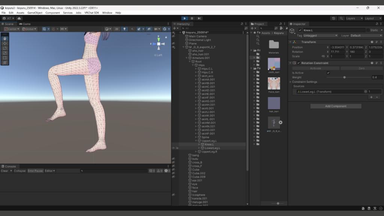Open the Layout dropdown in top toolbar
The image size is (384, 216).
(x=373, y=18)
